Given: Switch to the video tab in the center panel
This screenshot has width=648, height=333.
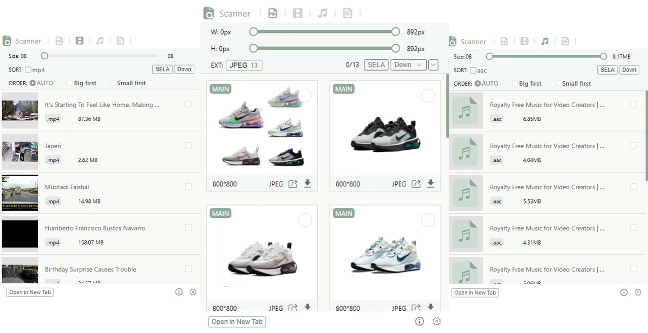Looking at the screenshot, I should coord(298,13).
